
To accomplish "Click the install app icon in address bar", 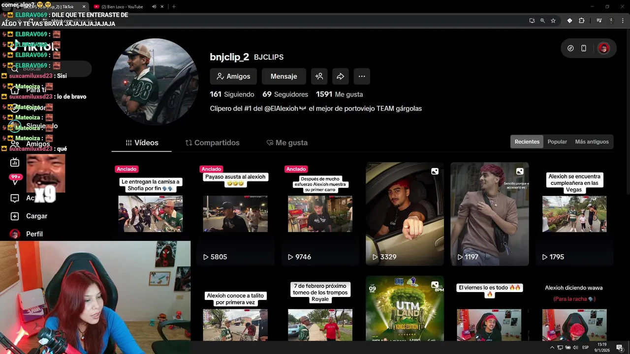I will (x=532, y=21).
